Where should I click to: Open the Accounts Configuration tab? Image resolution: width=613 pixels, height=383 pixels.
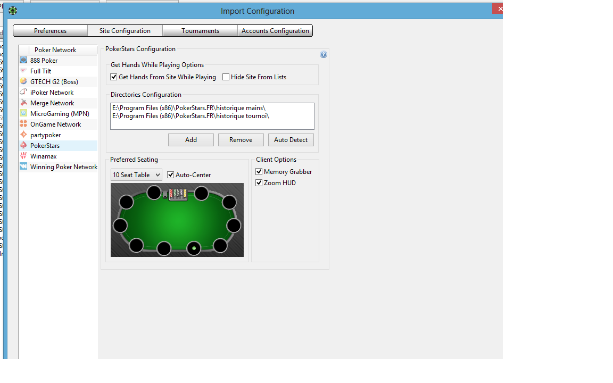(x=275, y=30)
